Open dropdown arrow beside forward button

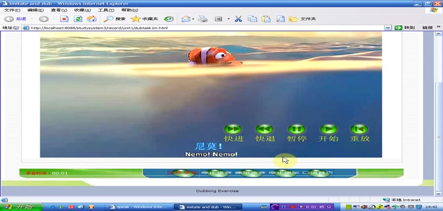click(x=53, y=19)
